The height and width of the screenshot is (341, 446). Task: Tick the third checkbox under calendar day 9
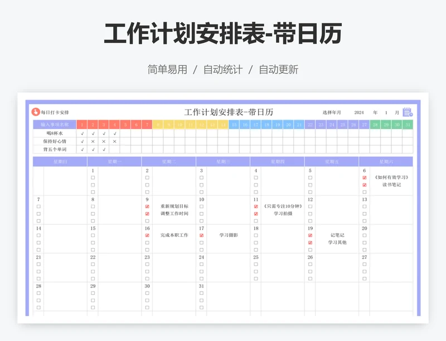click(x=147, y=221)
